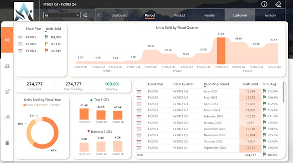Image resolution: width=293 pixels, height=163 pixels.
Task: Click green flag next to 167,089
Action: (47, 37)
